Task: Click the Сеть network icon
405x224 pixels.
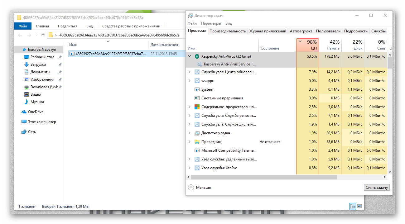Action: click(x=24, y=132)
